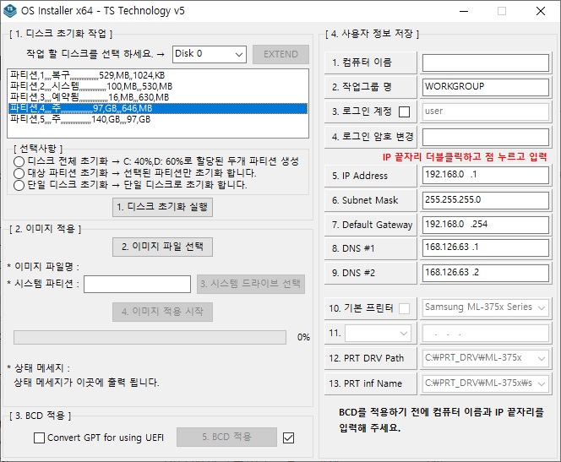561x462 pixels.
Task: Open the Samsung ML-375x Series dropdown
Action: pos(486,308)
